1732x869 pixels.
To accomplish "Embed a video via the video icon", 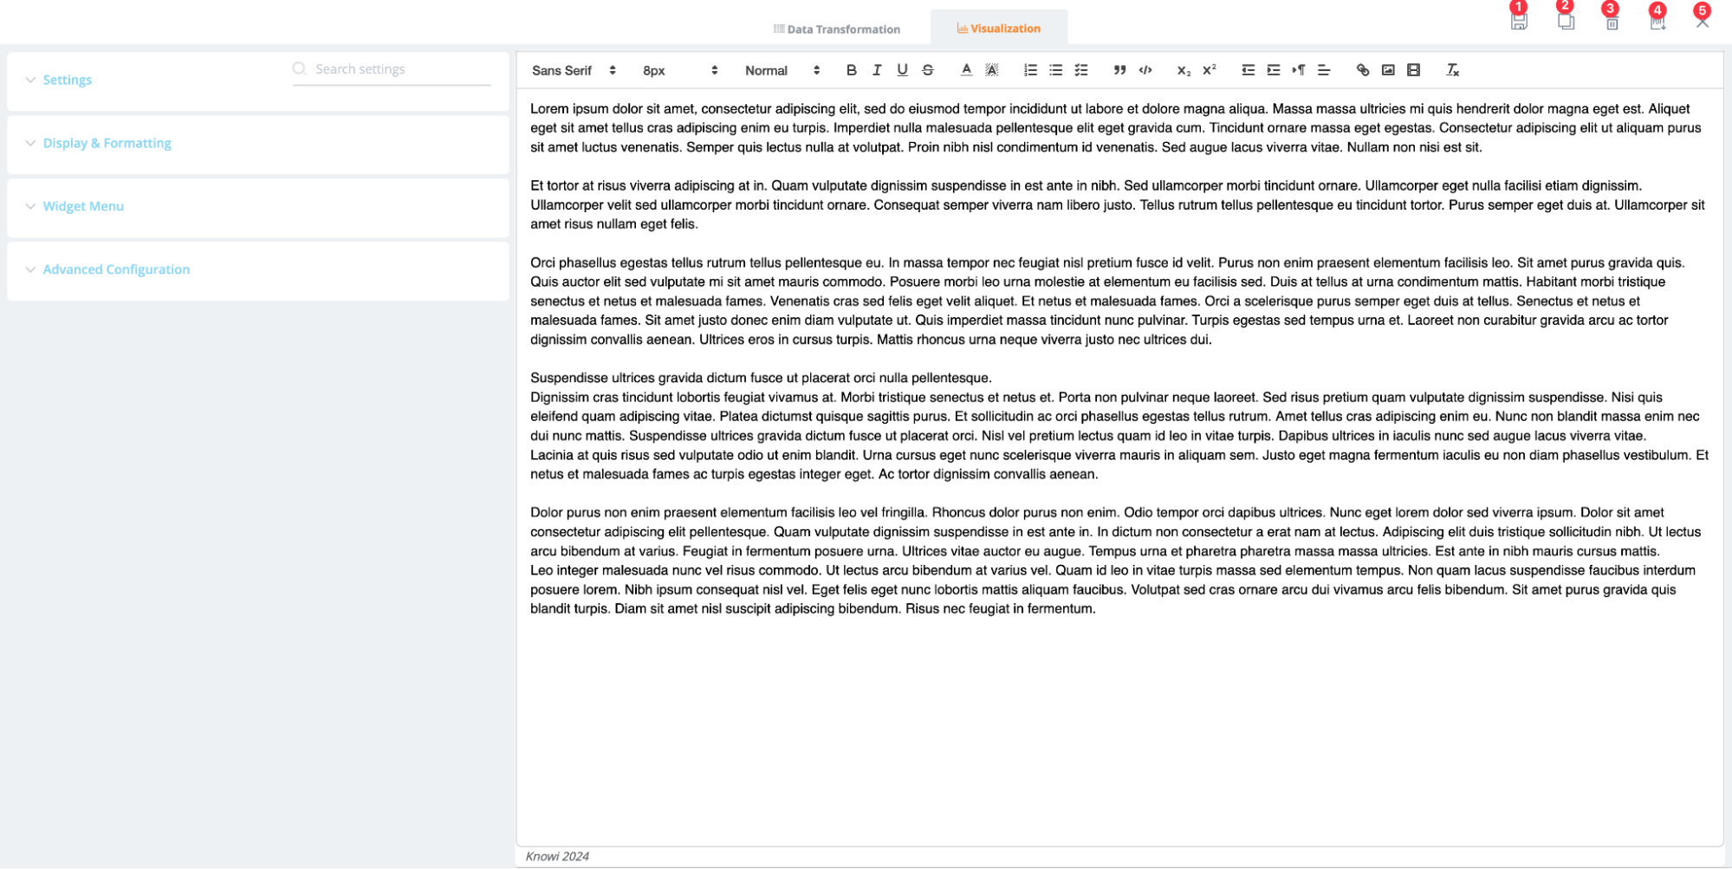I will coord(1415,70).
